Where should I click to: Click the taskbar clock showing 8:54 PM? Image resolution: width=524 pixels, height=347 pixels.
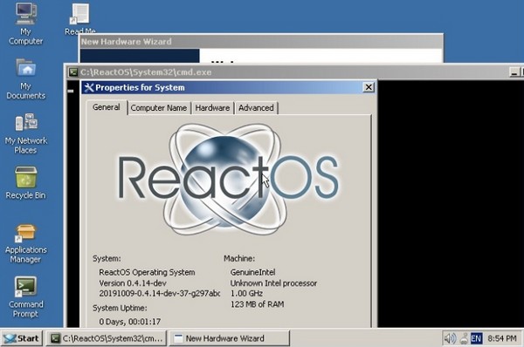[x=502, y=338]
